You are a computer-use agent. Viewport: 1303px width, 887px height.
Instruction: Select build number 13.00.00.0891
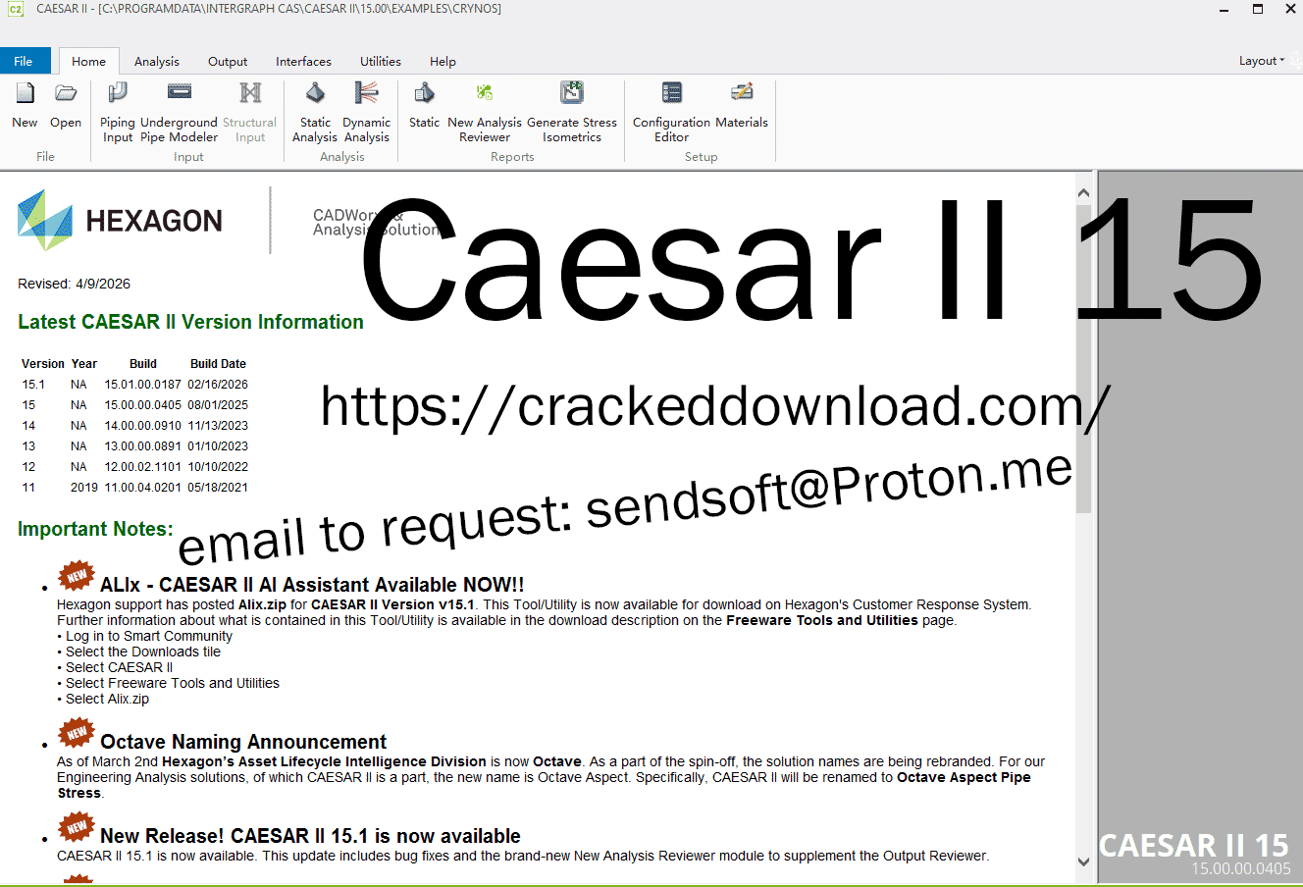coord(143,446)
